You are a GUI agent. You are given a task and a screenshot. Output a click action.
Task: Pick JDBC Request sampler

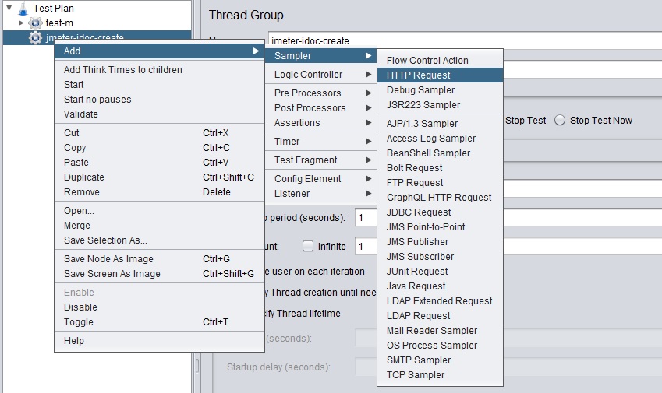click(419, 212)
